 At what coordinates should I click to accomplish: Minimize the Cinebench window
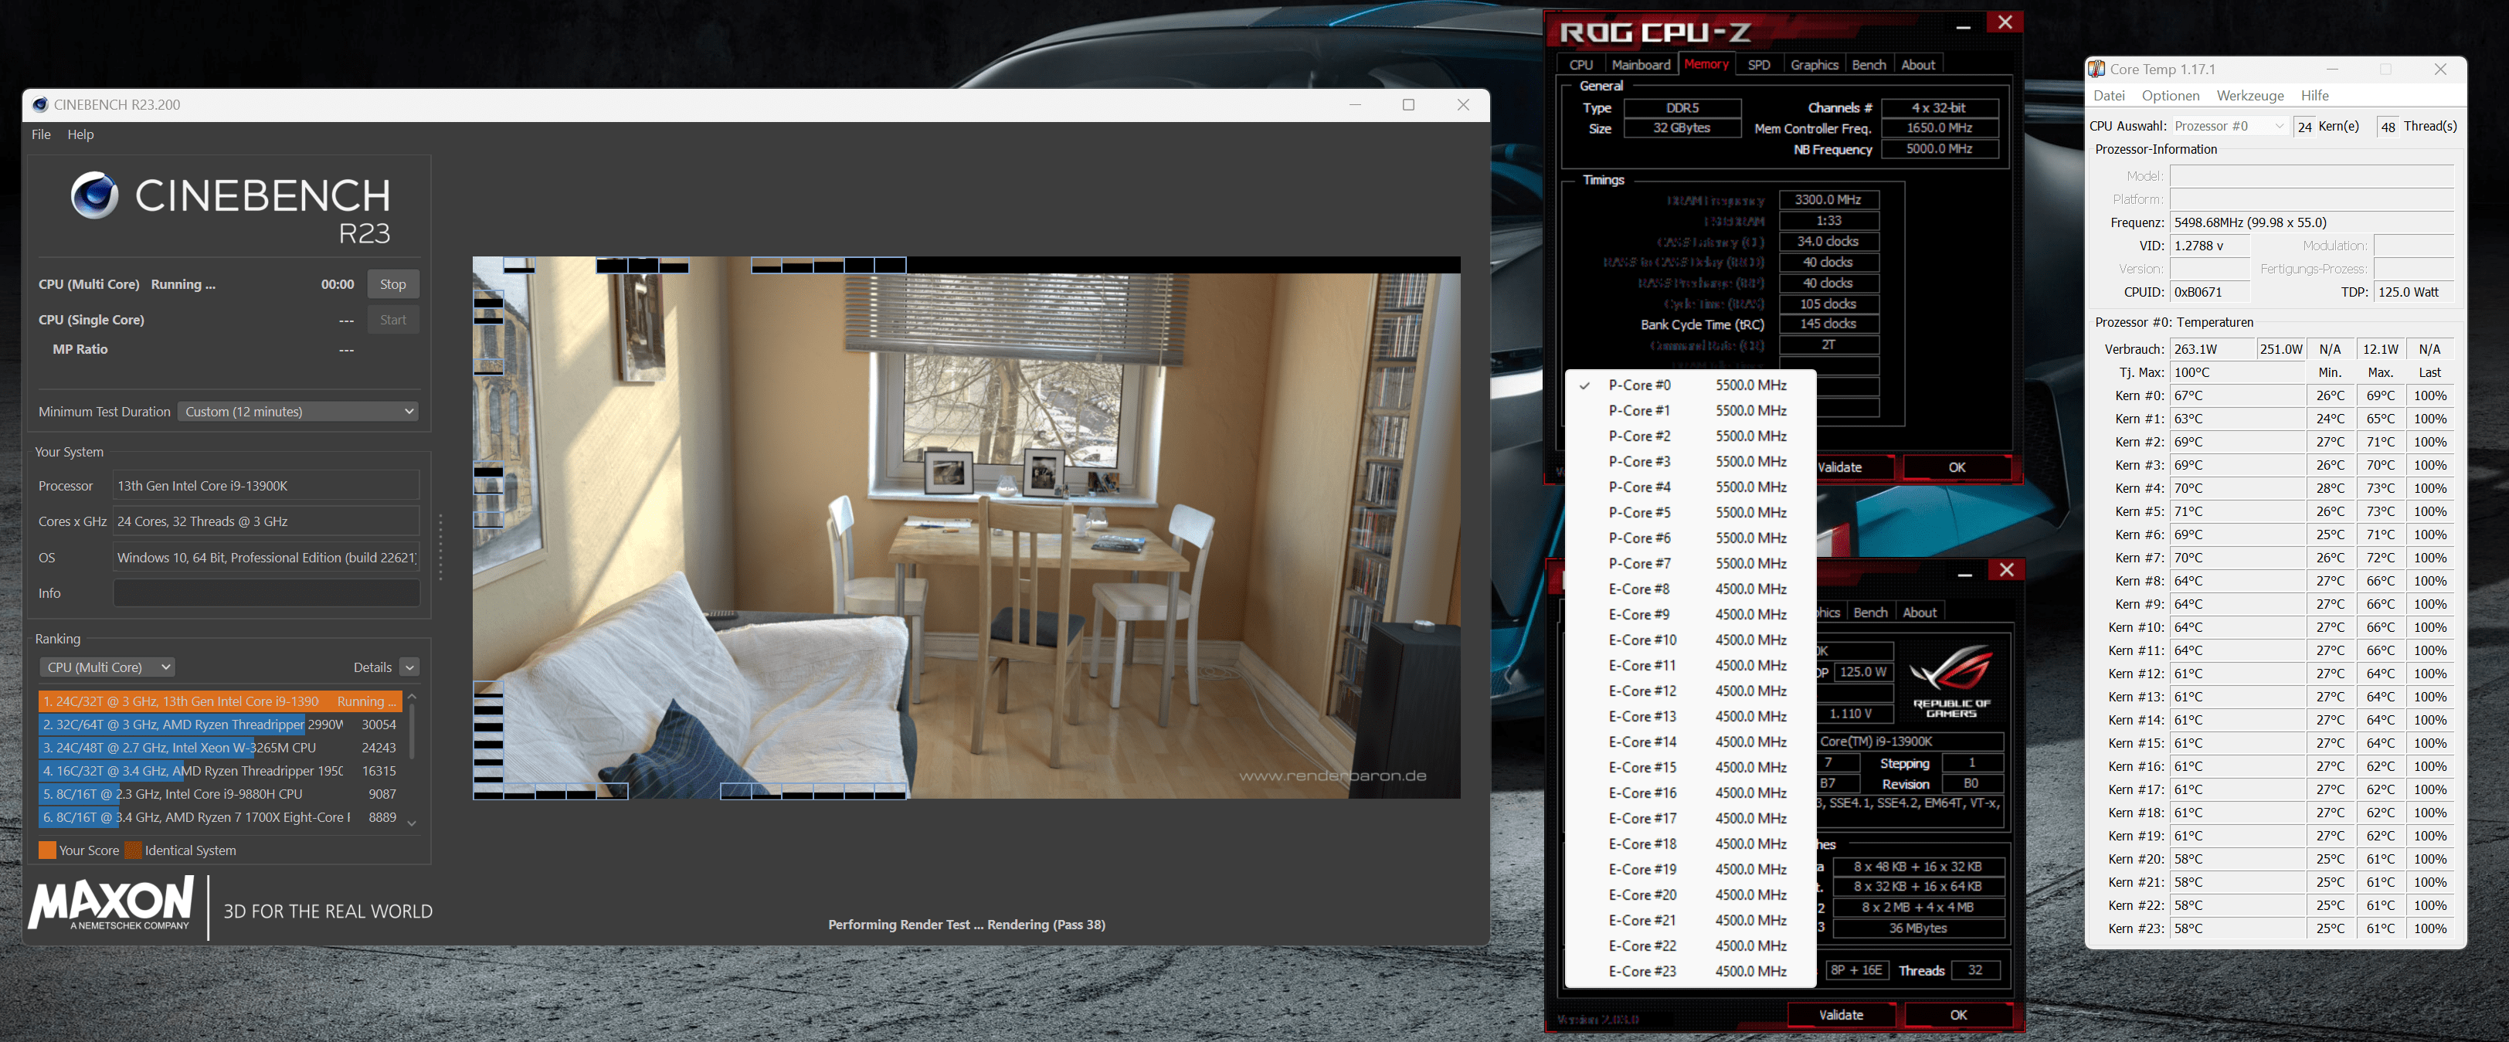(x=1354, y=105)
